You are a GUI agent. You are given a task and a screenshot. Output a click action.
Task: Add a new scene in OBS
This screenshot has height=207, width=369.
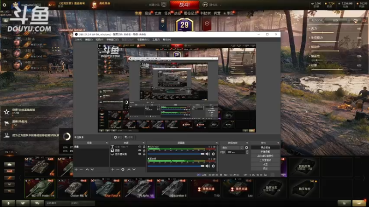(76, 169)
